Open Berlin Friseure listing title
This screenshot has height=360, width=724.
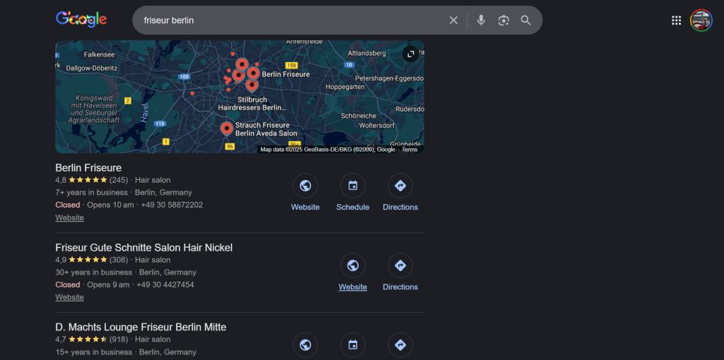coord(88,168)
